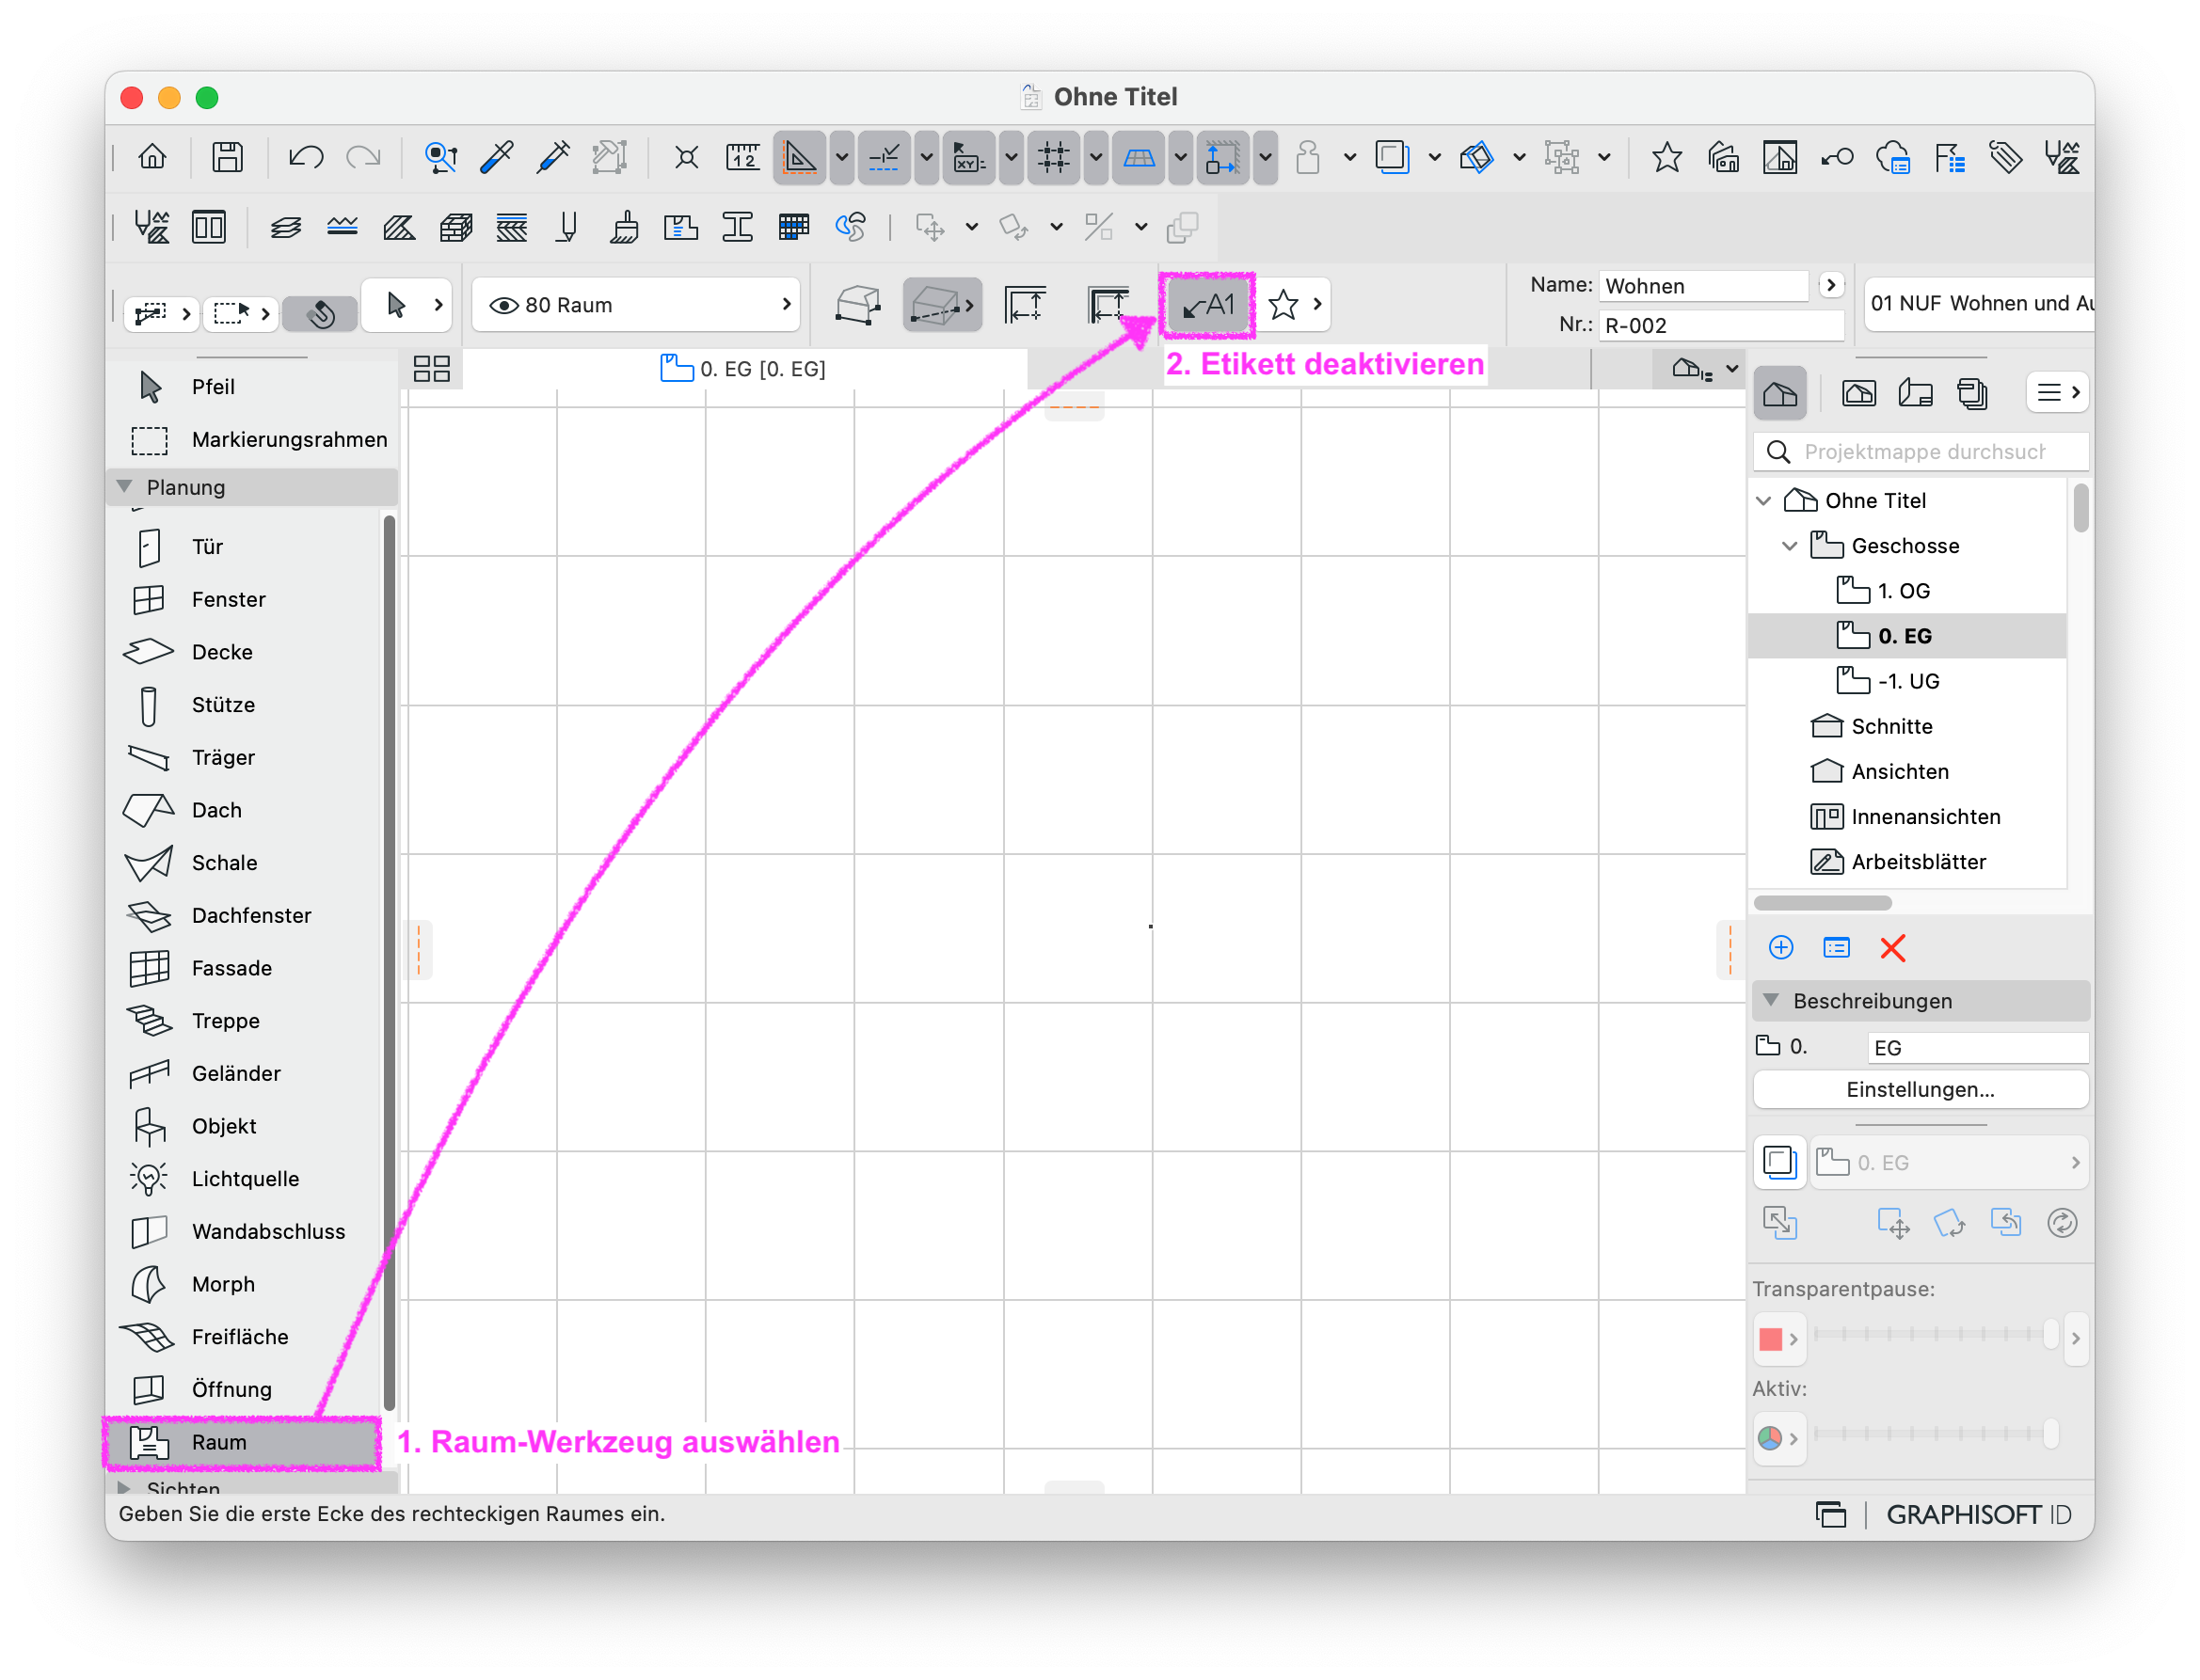The image size is (2200, 1680).
Task: Open the 80 Raum layer dropdown
Action: click(x=637, y=305)
